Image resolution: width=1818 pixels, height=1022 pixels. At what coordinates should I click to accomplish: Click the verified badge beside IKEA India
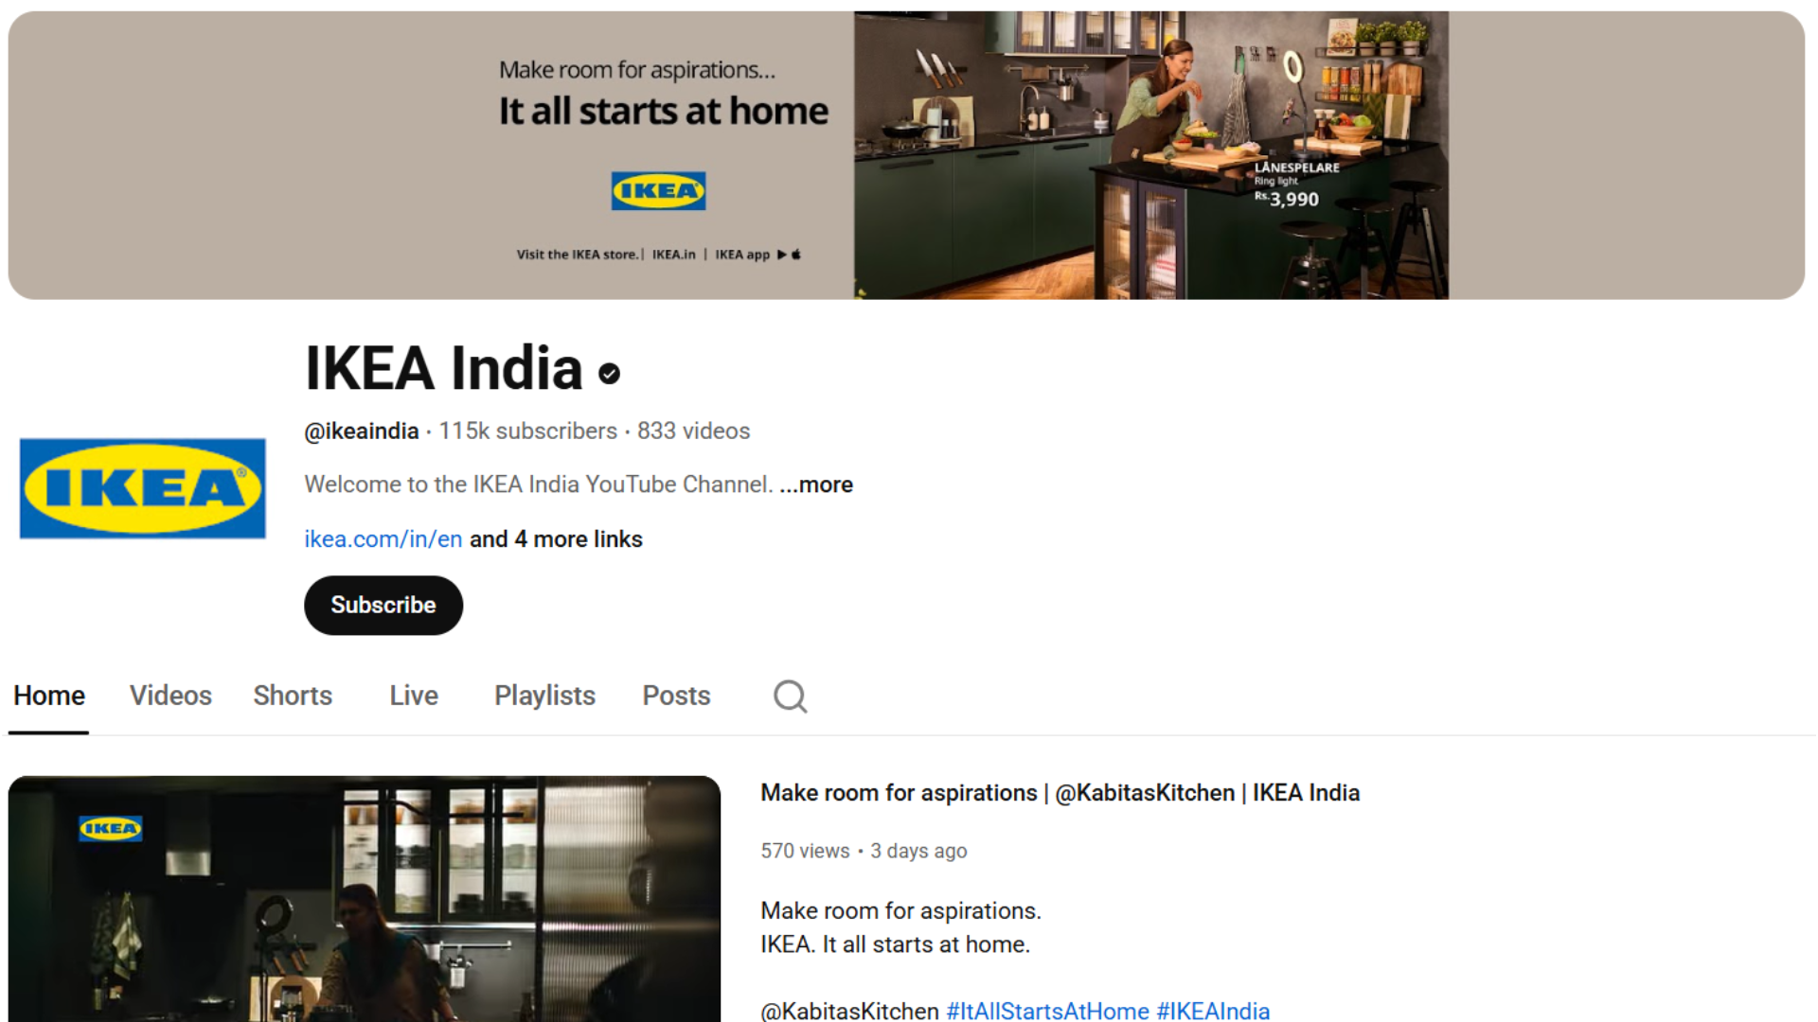(x=609, y=374)
